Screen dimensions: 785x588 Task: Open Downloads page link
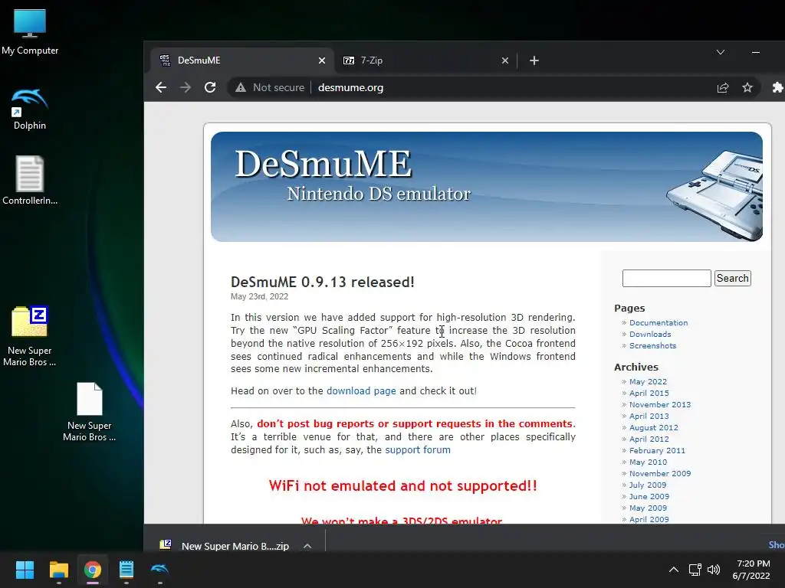(650, 335)
